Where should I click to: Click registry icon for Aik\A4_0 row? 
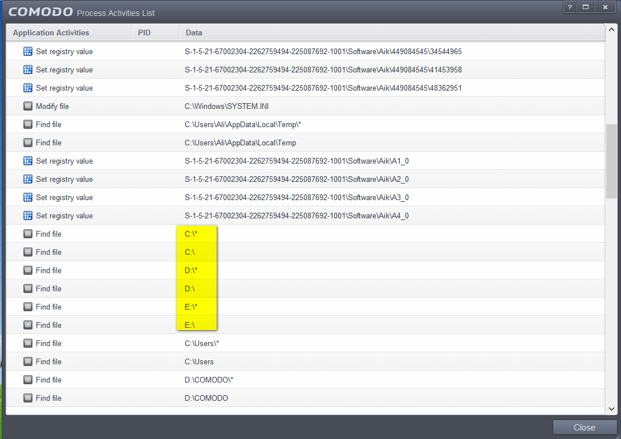point(28,216)
